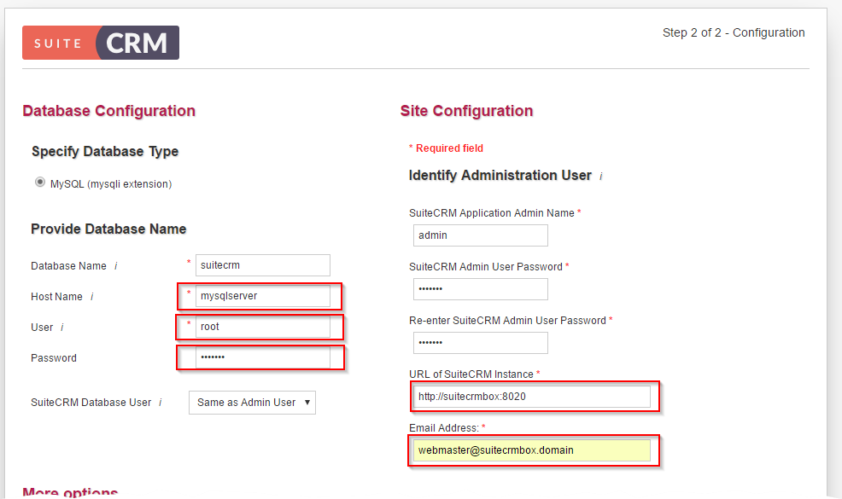Viewport: 842px width, 499px height.
Task: Click the More options heading
Action: (70, 492)
